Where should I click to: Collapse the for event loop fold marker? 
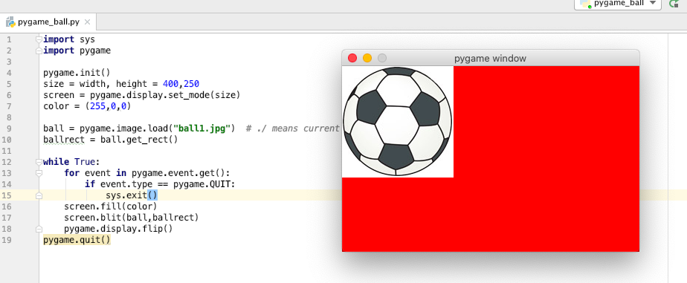click(39, 173)
